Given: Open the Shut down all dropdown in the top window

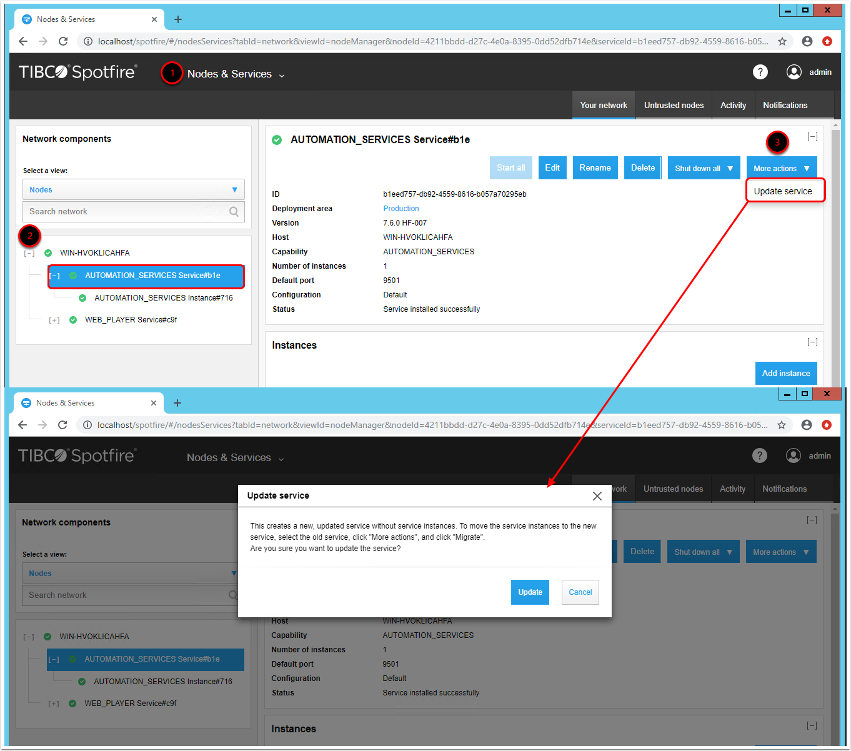Looking at the screenshot, I should (704, 168).
